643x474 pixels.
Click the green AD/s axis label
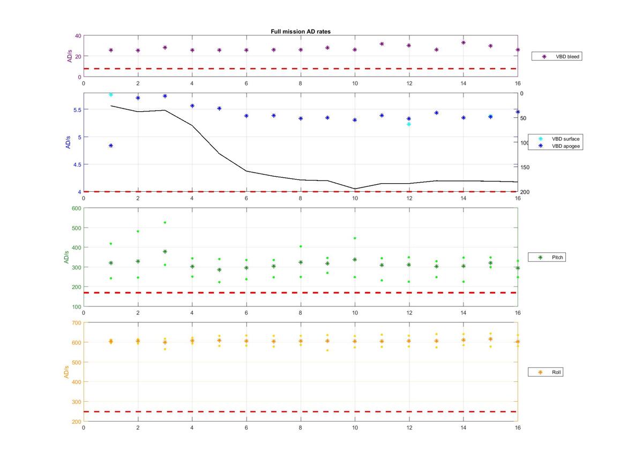[67, 257]
